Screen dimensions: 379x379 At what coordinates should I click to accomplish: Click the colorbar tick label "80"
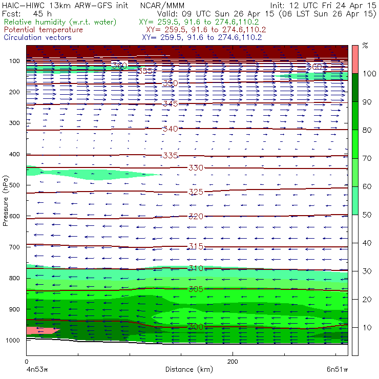[367, 130]
